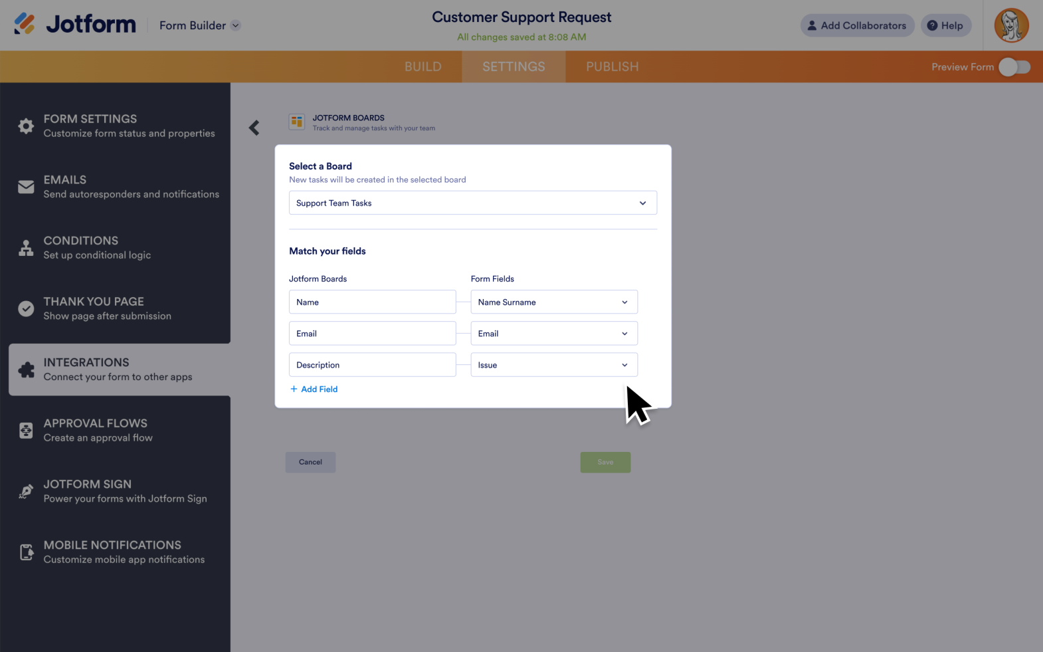Click the Cancel button
Image resolution: width=1043 pixels, height=652 pixels.
pyautogui.click(x=310, y=462)
